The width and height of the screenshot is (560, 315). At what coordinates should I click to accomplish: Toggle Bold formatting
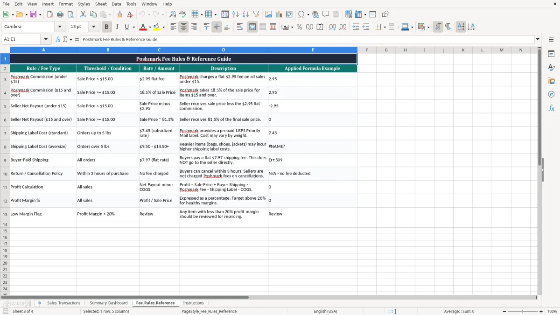[x=107, y=27]
